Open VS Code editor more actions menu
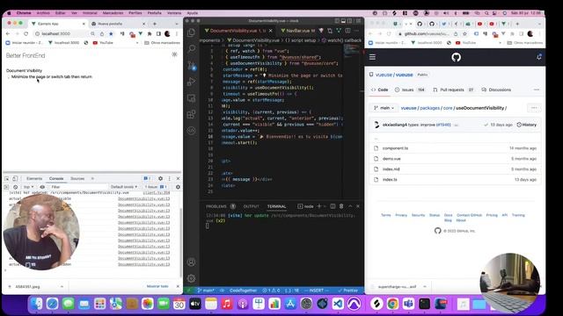The width and height of the screenshot is (563, 316). (x=356, y=31)
